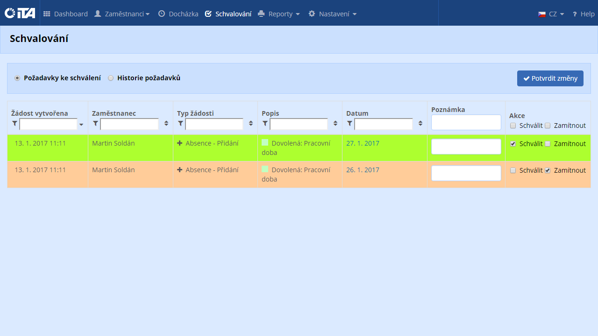Expand the Reporty dropdown menu
The height and width of the screenshot is (336, 598).
coord(279,14)
